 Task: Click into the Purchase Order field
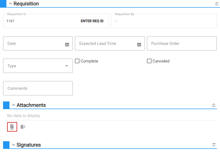pos(182,43)
